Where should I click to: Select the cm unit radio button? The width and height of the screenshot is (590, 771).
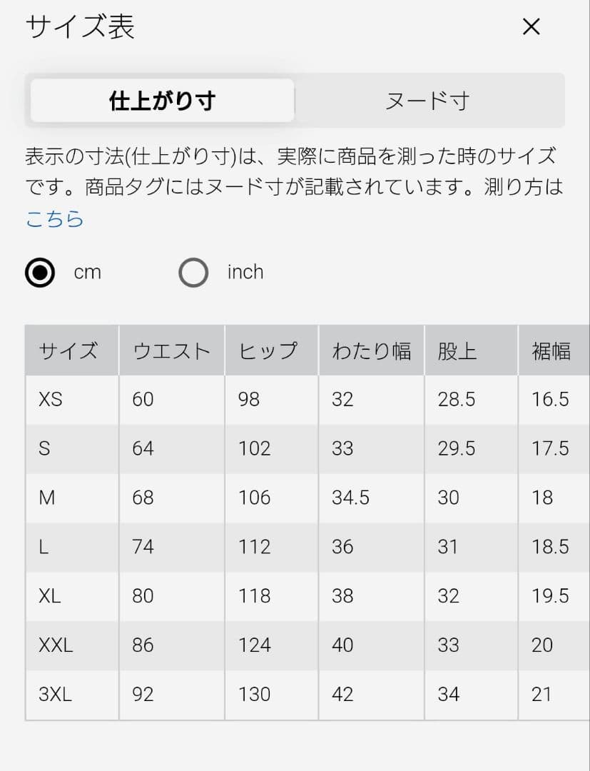tap(40, 273)
